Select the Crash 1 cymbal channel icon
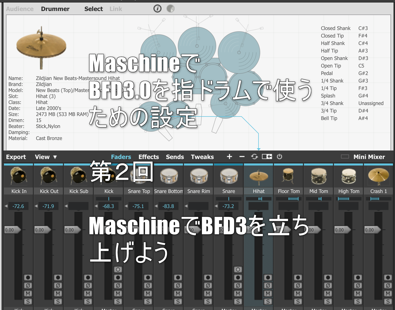Screen dimensions: 395x310 [378, 176]
